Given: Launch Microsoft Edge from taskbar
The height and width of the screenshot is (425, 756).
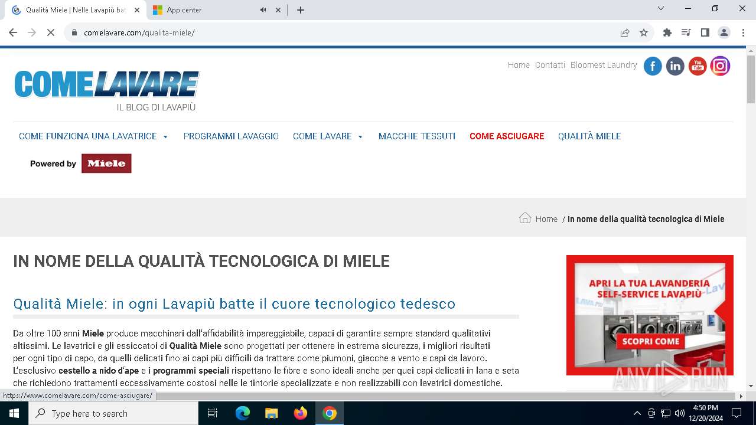Looking at the screenshot, I should [x=243, y=413].
